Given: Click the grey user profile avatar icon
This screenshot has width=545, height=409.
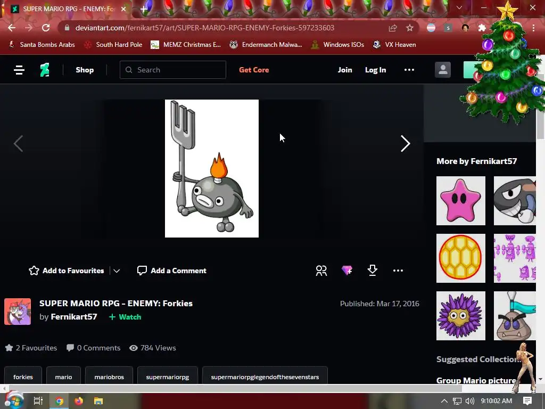Looking at the screenshot, I should coord(442,70).
